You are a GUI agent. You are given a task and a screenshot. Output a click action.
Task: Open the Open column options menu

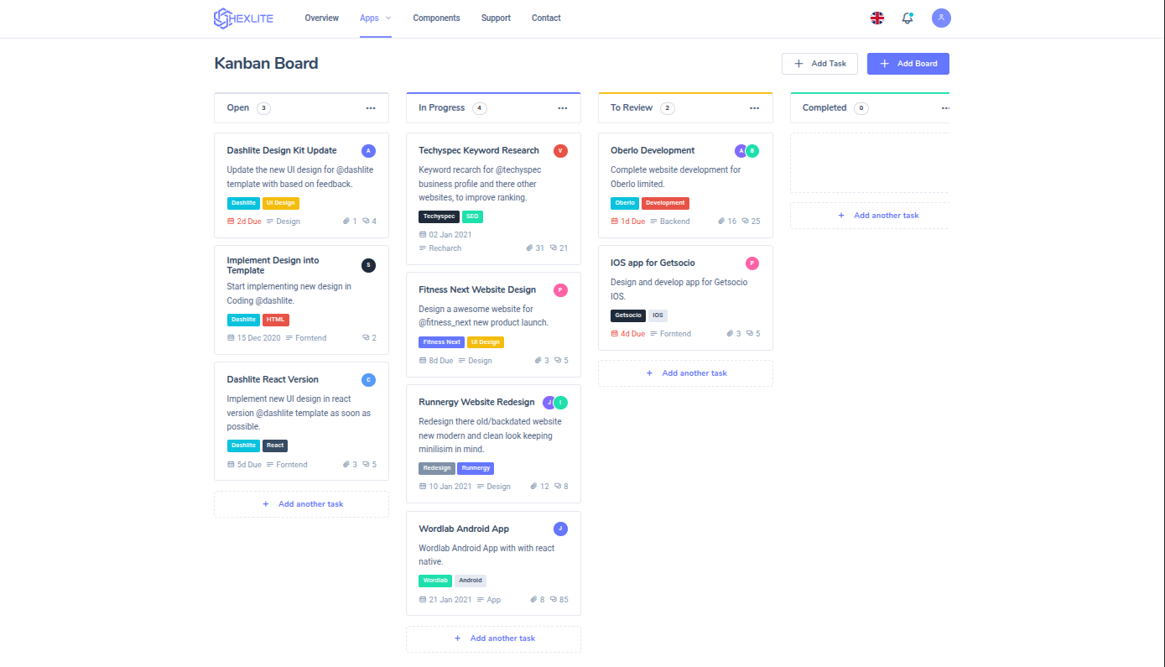[371, 108]
